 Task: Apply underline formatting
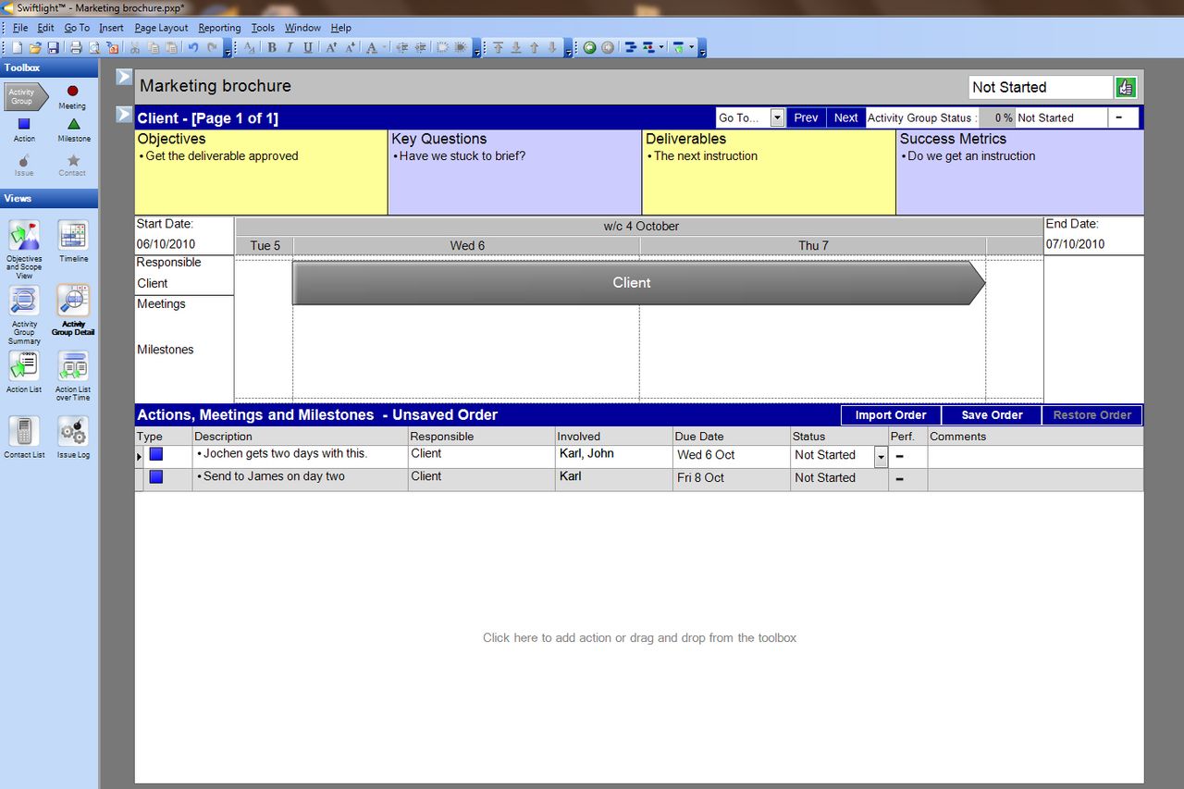308,47
